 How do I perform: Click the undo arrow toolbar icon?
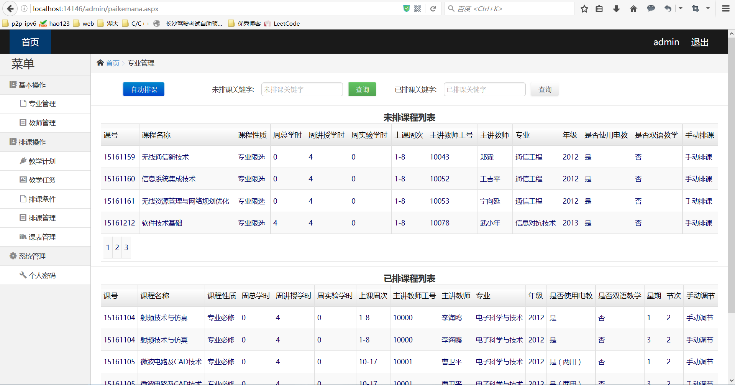click(668, 8)
